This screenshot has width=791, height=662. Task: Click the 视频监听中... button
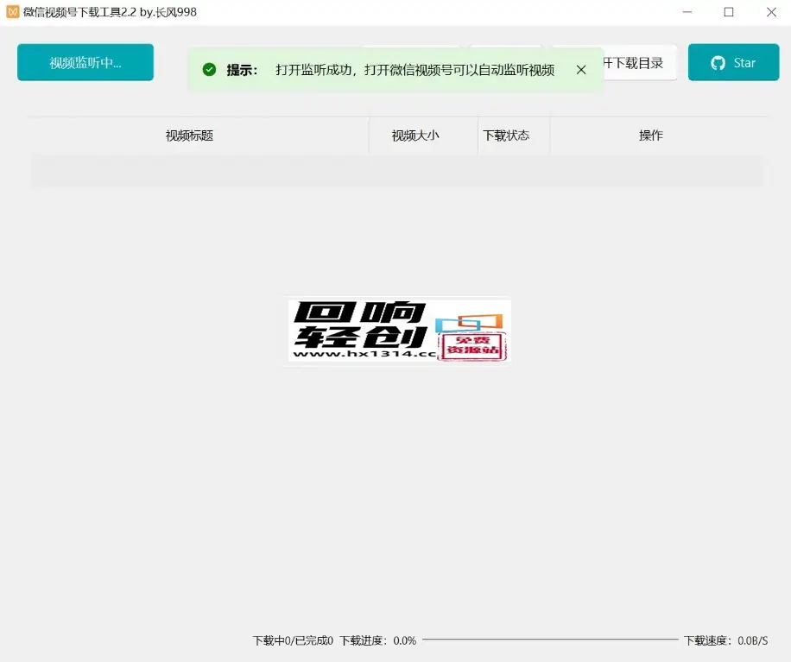coord(85,62)
